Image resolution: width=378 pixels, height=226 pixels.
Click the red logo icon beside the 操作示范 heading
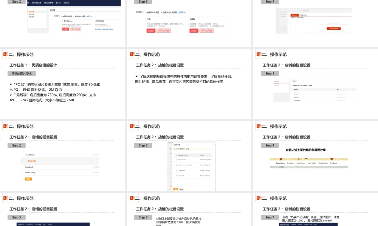(5, 54)
